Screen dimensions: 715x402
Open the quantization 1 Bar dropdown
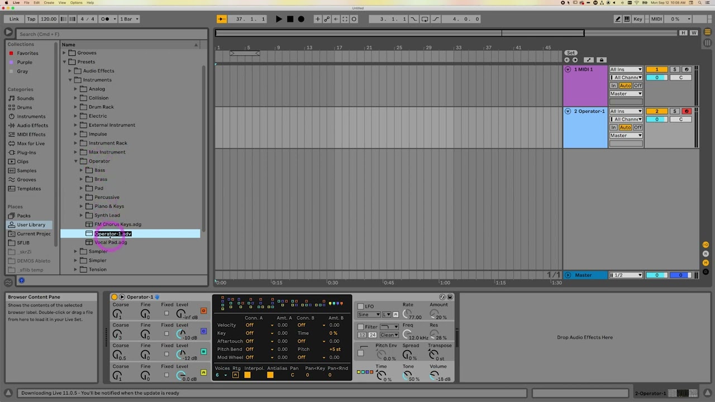tap(129, 19)
